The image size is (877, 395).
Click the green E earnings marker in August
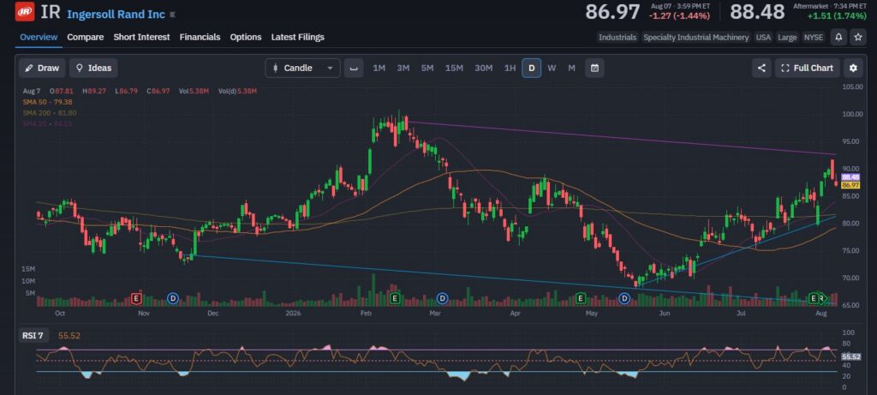pyautogui.click(x=815, y=299)
